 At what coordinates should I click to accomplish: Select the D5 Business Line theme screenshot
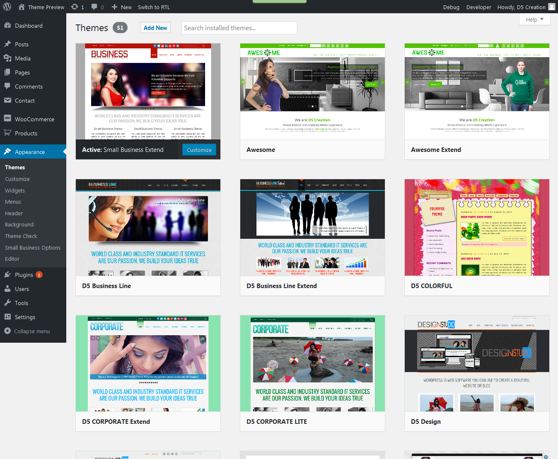pos(148,227)
